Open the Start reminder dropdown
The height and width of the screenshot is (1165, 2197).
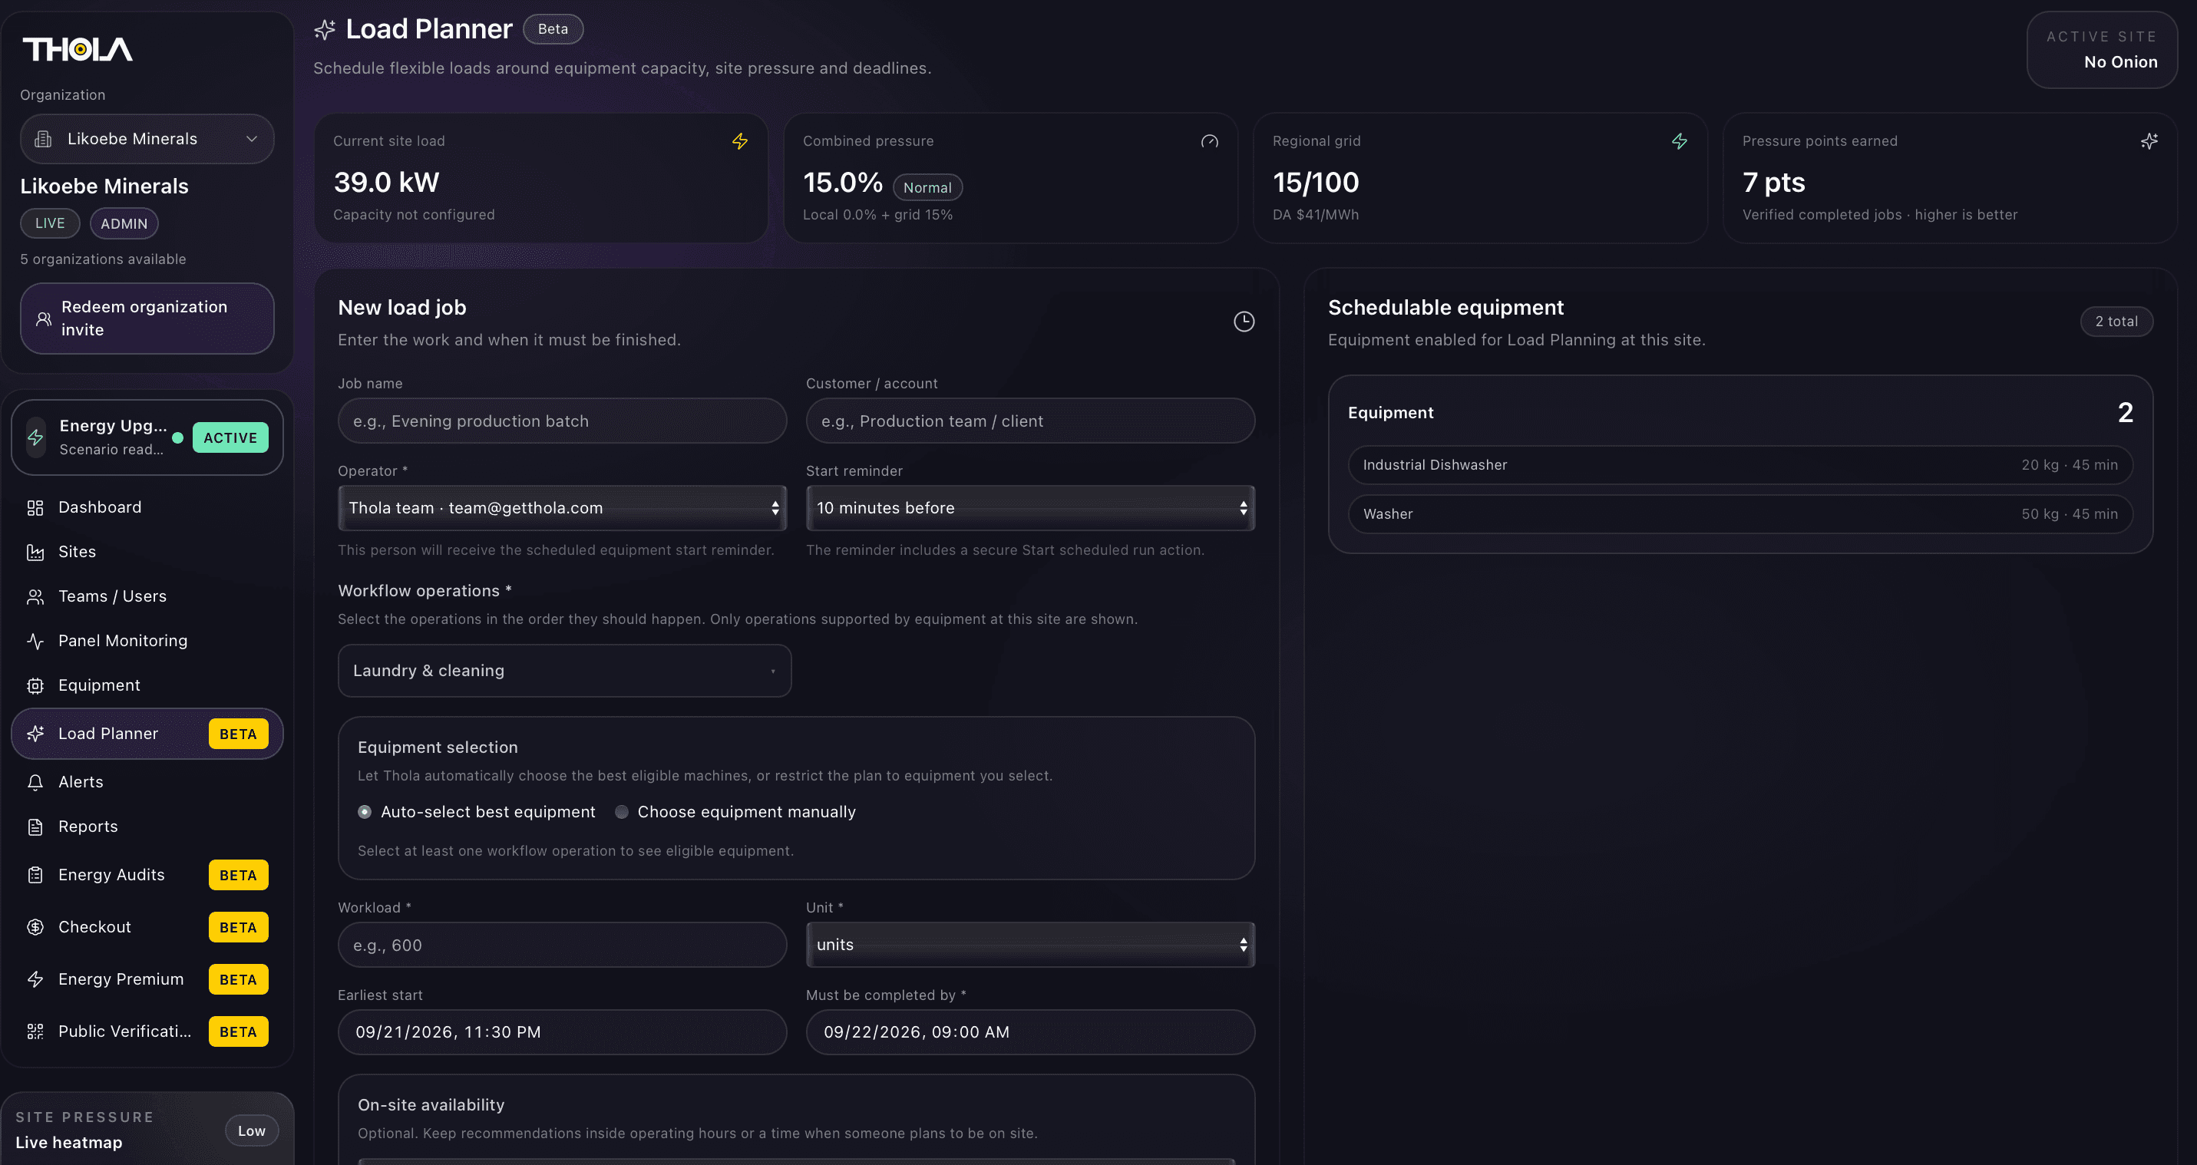pos(1030,508)
